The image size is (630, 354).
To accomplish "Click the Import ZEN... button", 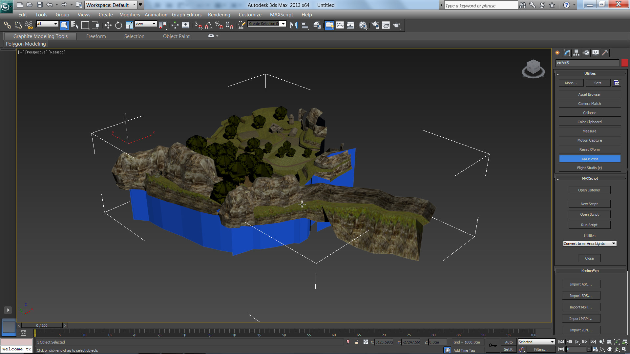I will click(580, 330).
